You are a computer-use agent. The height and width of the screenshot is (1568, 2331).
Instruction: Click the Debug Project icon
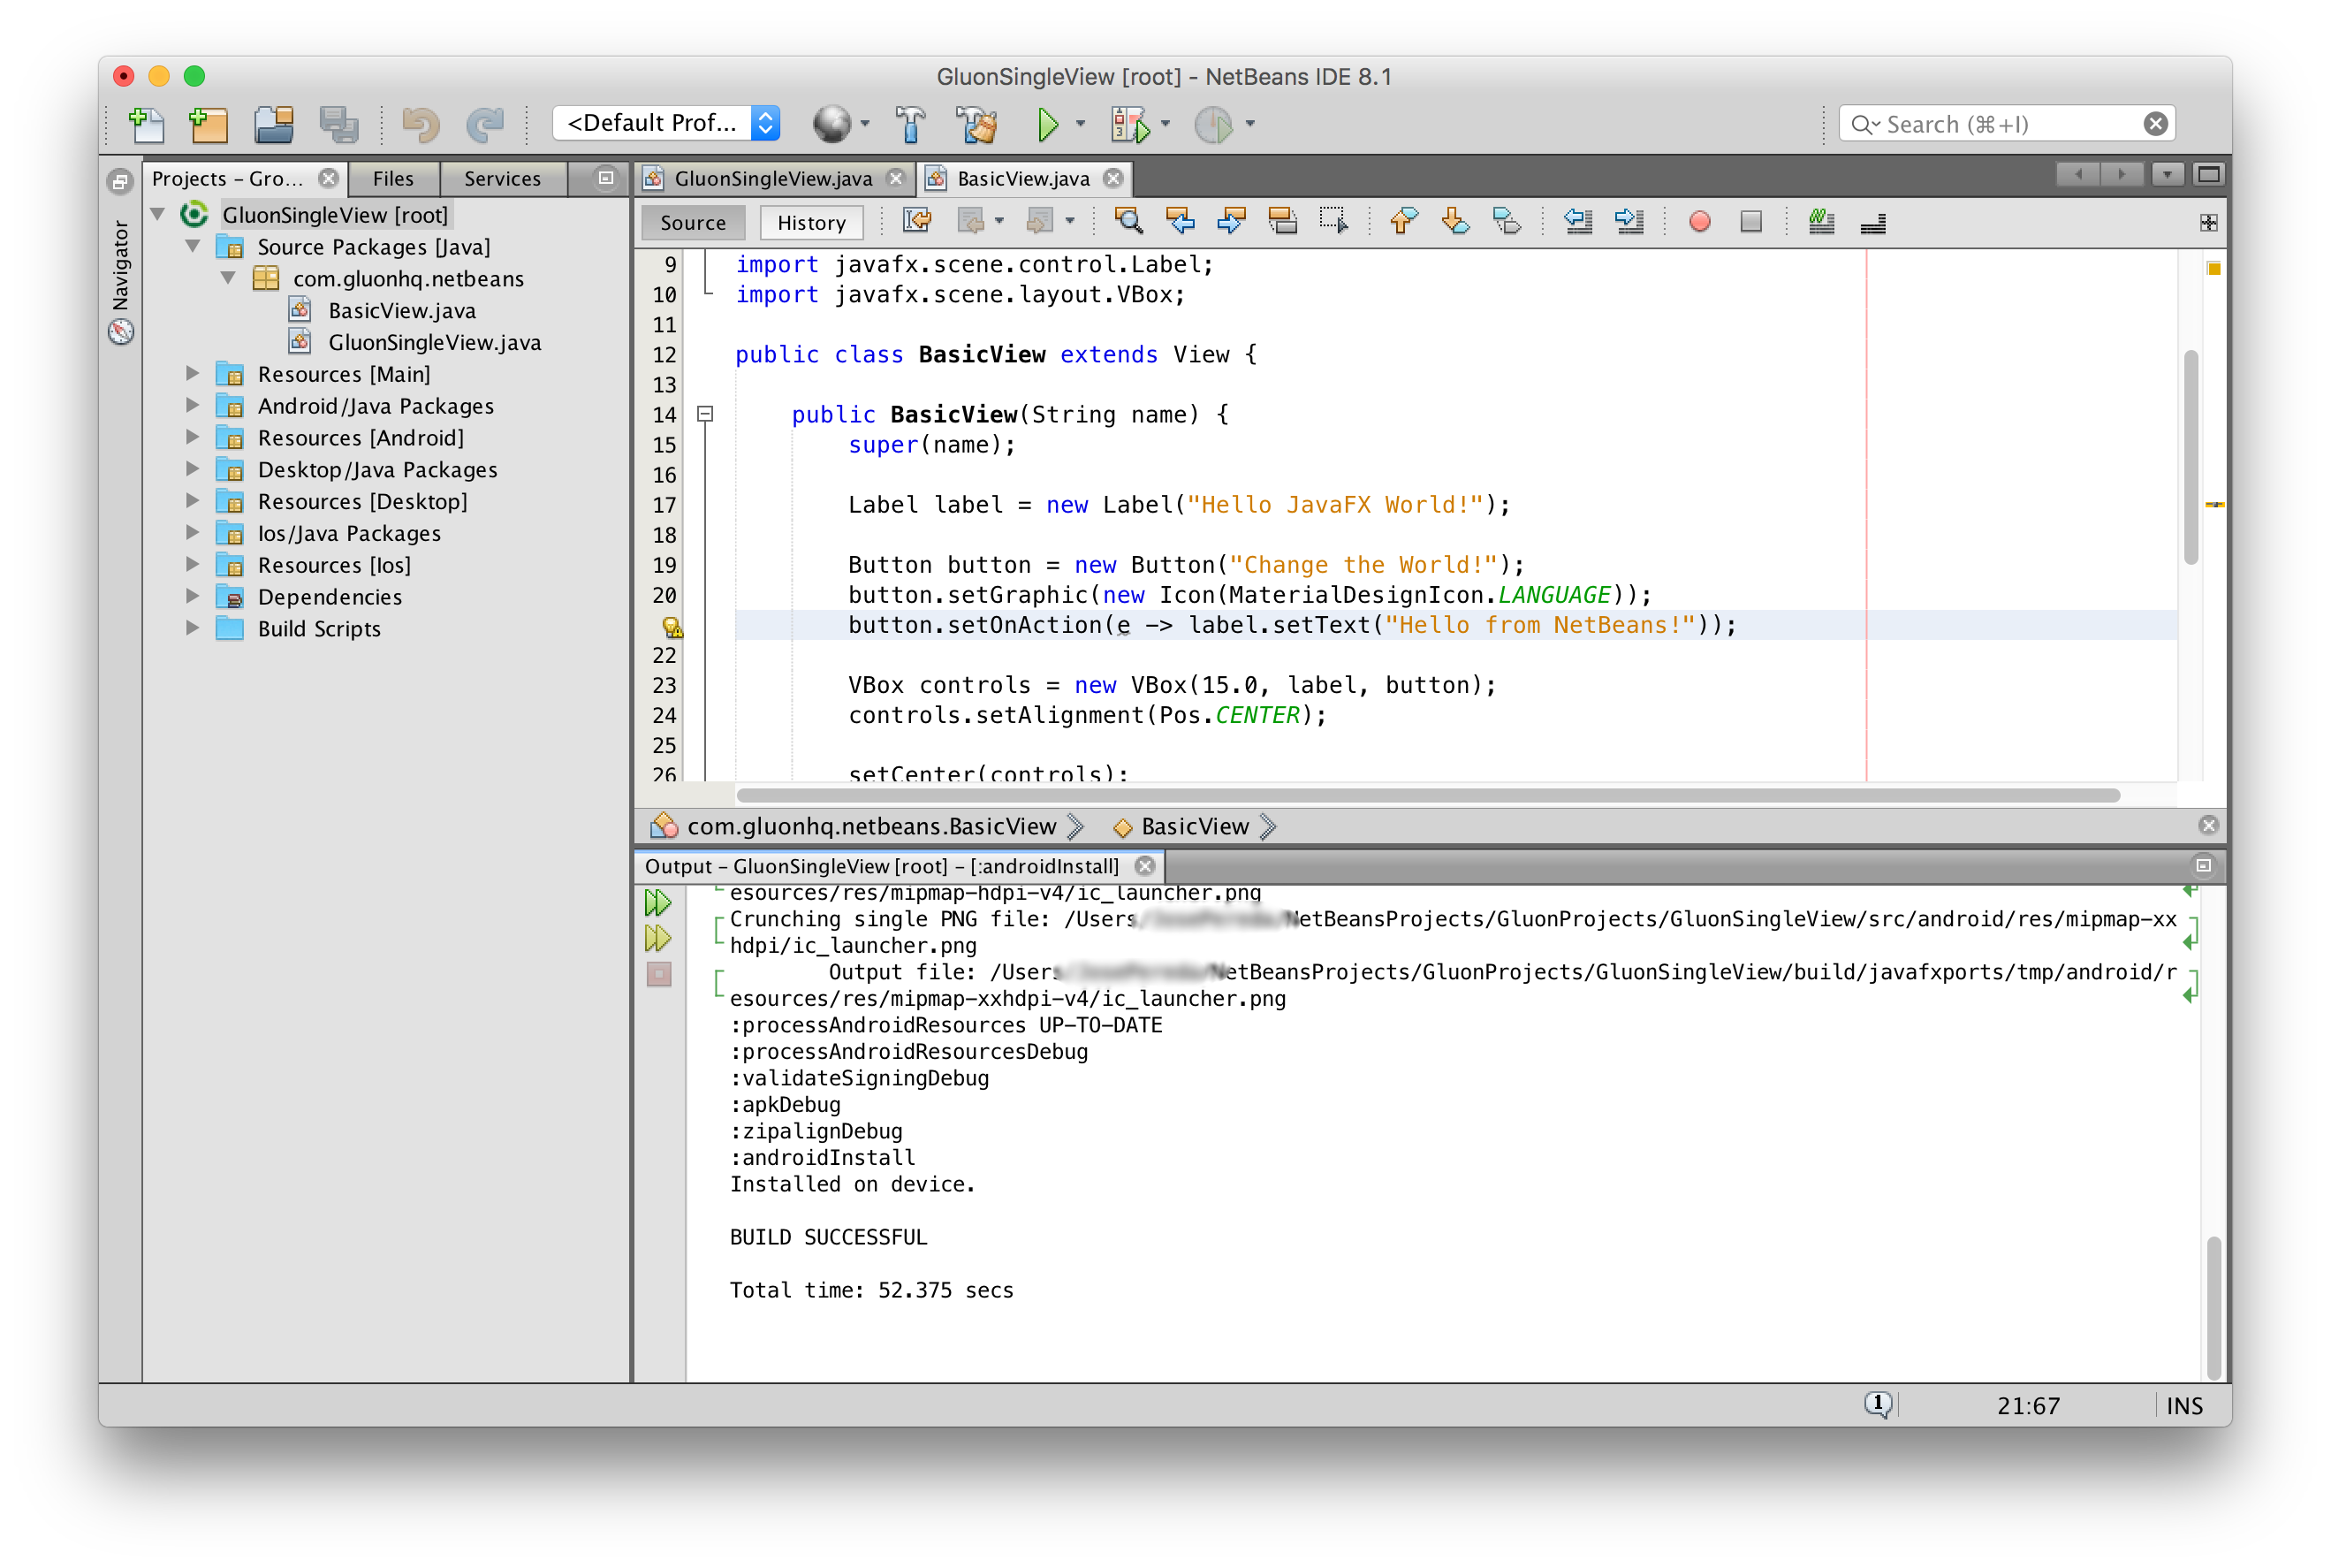[1130, 124]
